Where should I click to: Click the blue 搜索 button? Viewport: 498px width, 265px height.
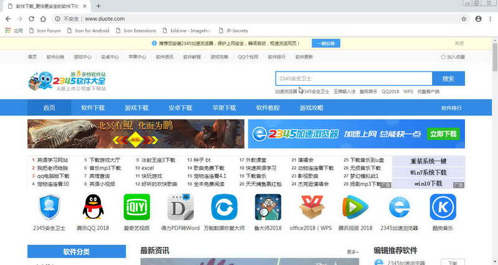click(x=448, y=78)
